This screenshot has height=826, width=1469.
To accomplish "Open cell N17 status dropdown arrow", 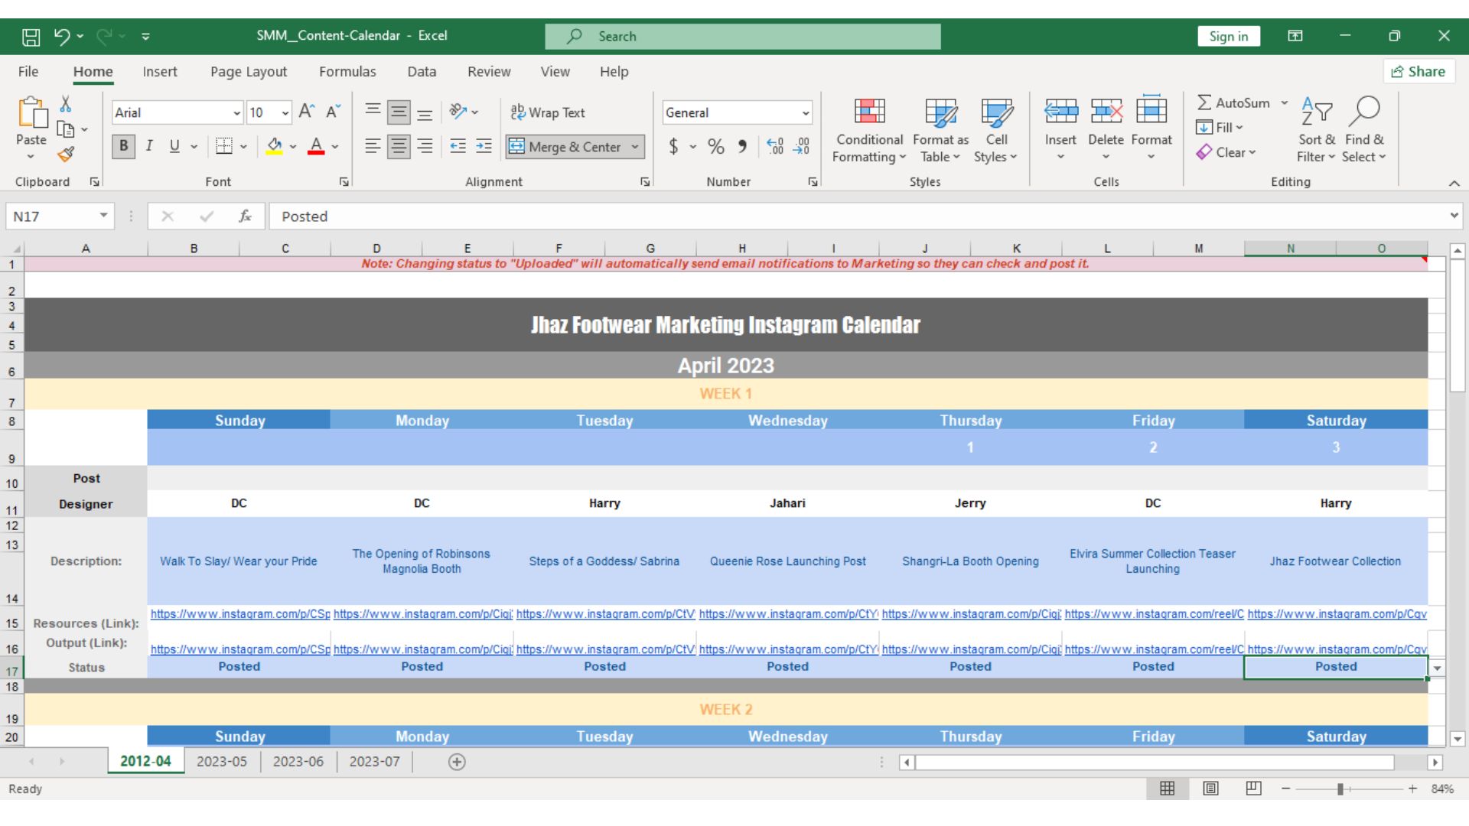I will tap(1438, 668).
